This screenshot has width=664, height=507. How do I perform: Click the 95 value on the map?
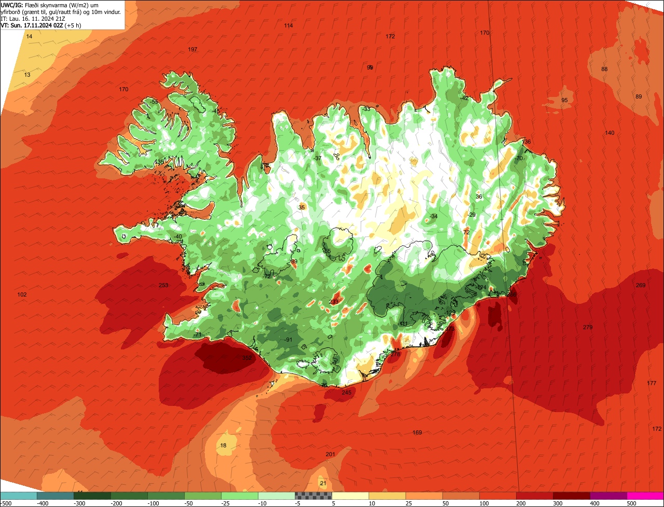564,100
